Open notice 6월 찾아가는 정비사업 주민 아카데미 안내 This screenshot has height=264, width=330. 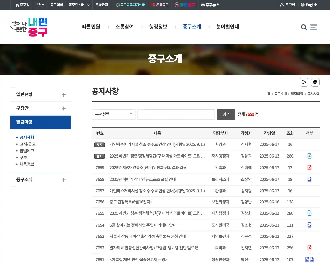click(143, 225)
